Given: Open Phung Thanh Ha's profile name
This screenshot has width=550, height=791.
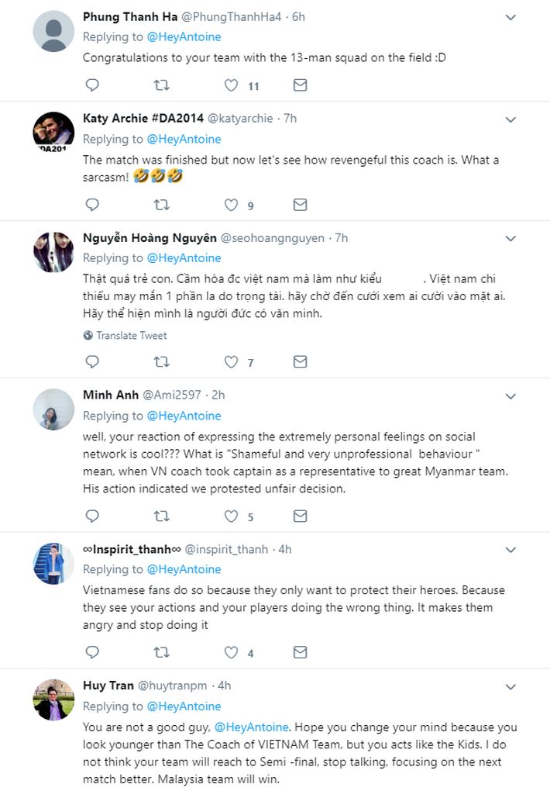Looking at the screenshot, I should coord(129,16).
